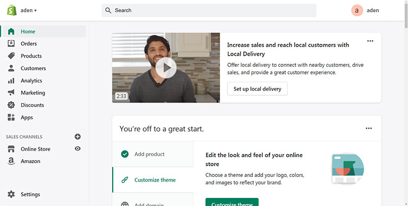
Task: Open great start card options menu
Action: (369, 128)
